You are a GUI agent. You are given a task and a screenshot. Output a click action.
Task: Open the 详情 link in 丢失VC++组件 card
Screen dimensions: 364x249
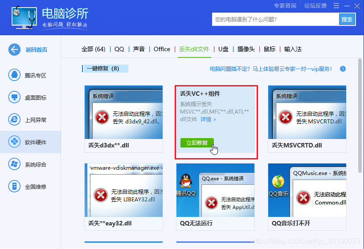tap(208, 119)
